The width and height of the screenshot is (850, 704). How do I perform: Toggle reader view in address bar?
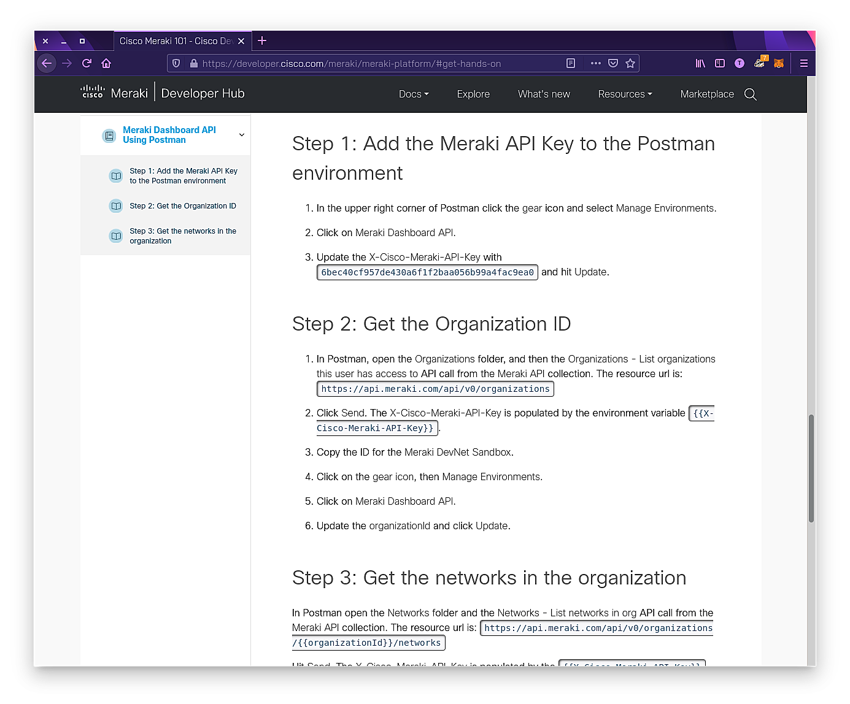tap(571, 63)
